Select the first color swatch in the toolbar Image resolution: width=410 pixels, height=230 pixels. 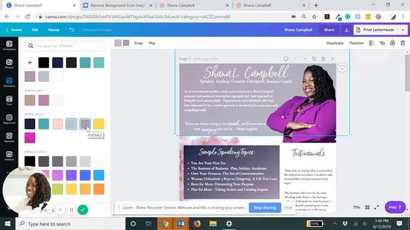pos(118,43)
